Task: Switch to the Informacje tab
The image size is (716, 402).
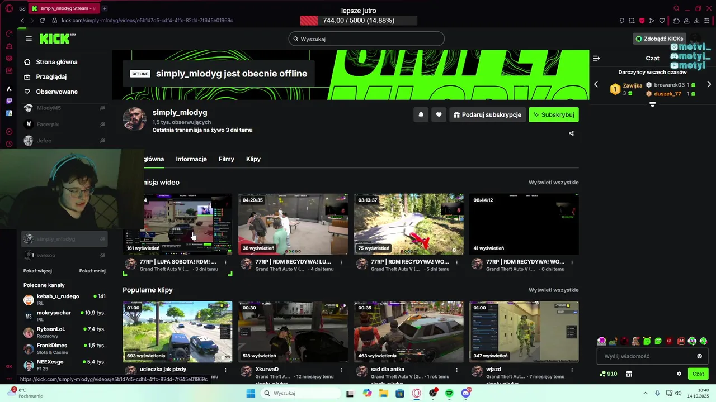Action: [191, 159]
